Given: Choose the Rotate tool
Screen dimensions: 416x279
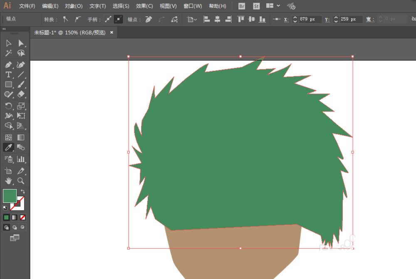Looking at the screenshot, I should [8, 106].
